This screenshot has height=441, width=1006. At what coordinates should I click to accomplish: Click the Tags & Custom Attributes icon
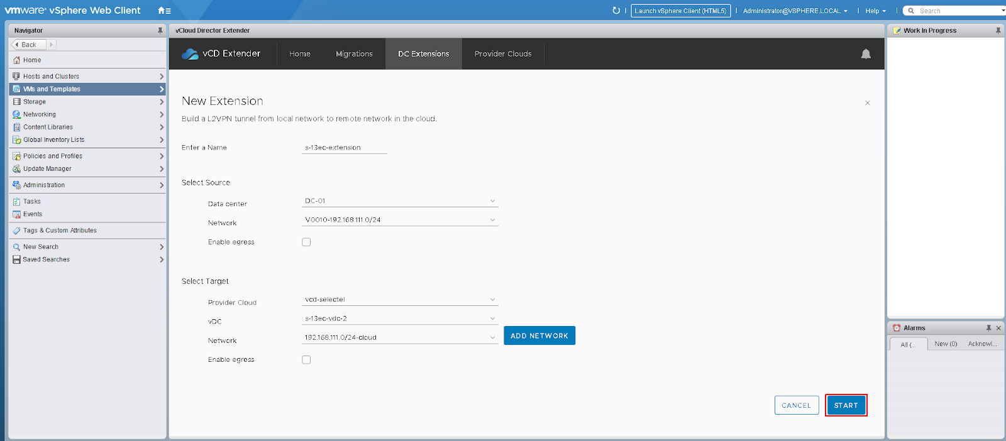coord(16,231)
